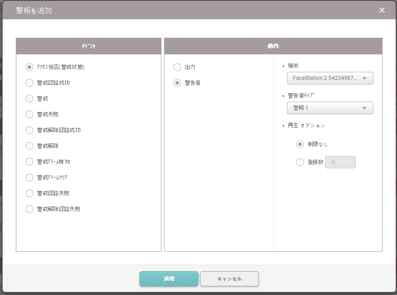Enable the 登録数 playback count option
The height and width of the screenshot is (295, 397).
coord(300,162)
